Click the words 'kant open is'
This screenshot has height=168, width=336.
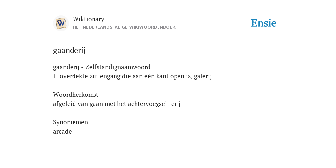pos(174,76)
